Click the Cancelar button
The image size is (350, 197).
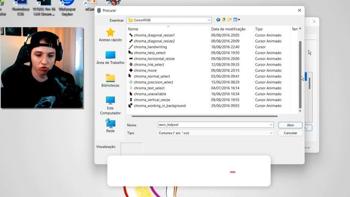point(290,133)
